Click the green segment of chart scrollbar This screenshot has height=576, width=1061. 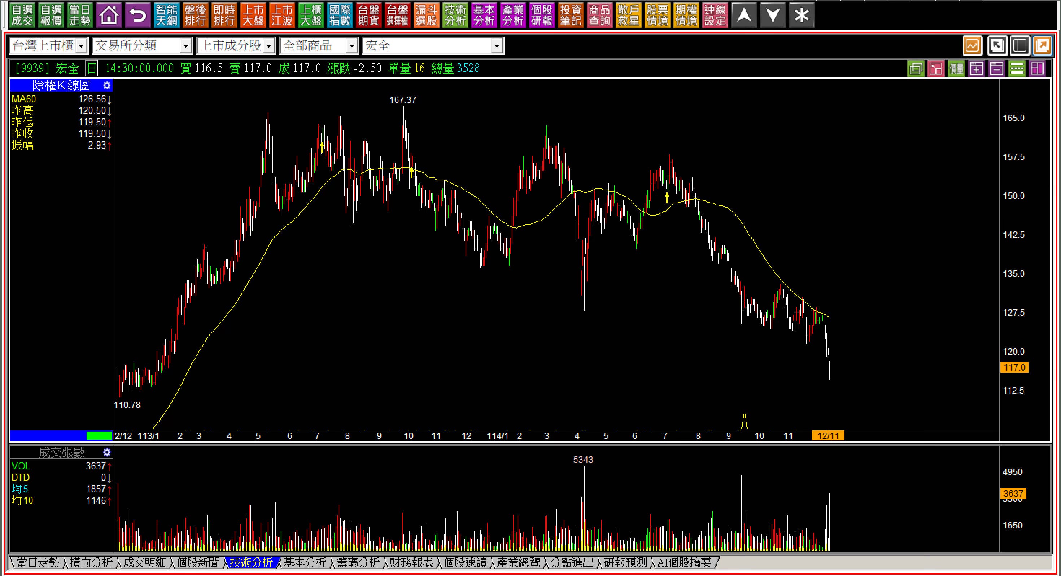[x=99, y=436]
